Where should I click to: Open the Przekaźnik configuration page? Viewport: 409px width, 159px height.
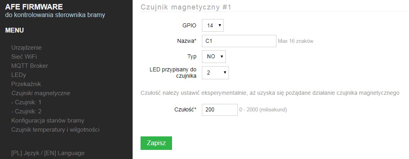26,84
